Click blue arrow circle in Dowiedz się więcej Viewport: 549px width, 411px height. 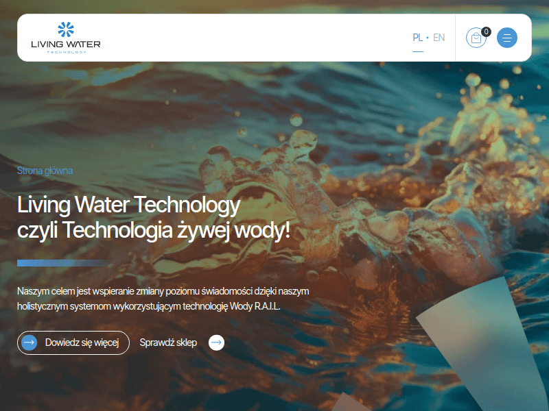click(x=29, y=342)
